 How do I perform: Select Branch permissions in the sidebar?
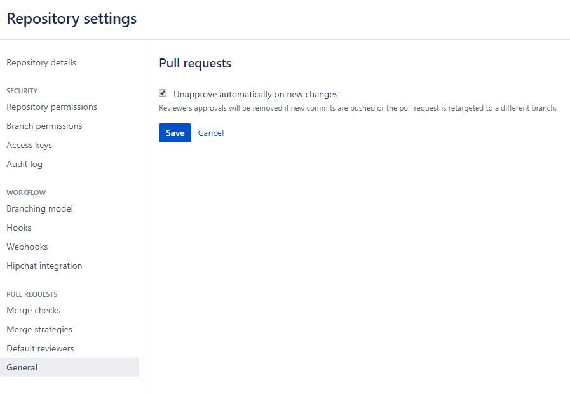(44, 126)
